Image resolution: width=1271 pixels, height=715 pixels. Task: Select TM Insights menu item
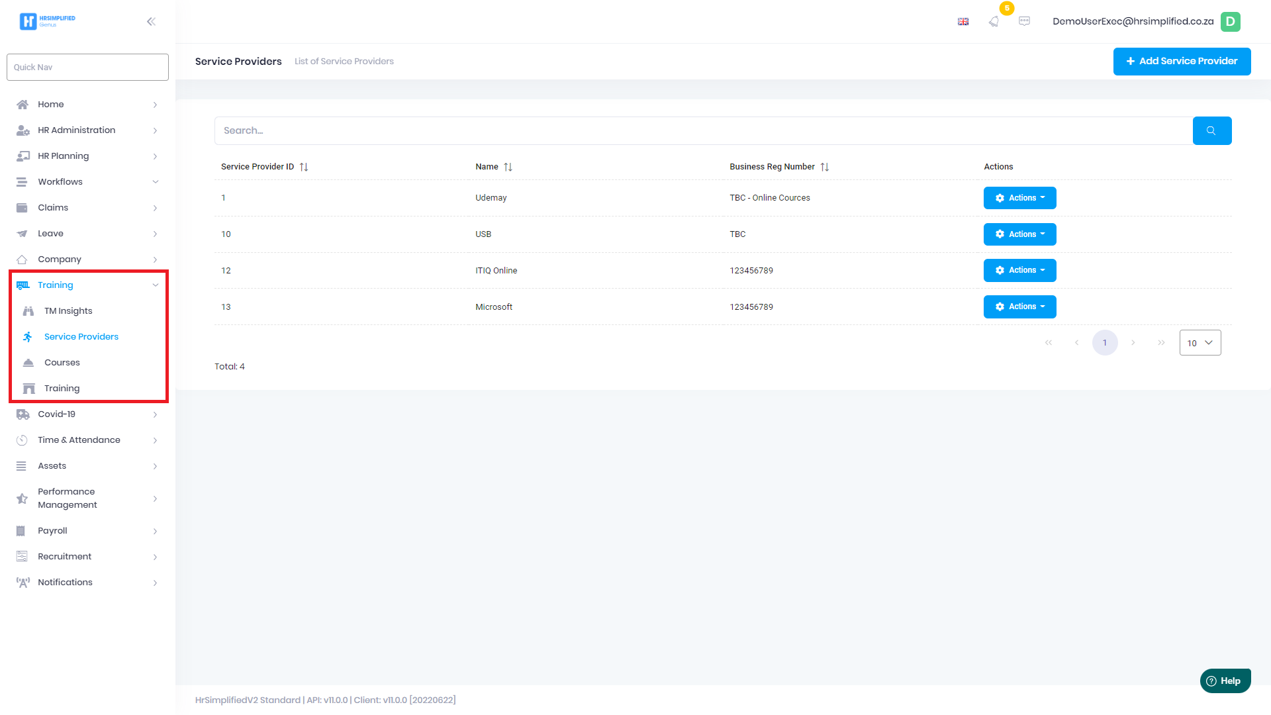pos(68,311)
